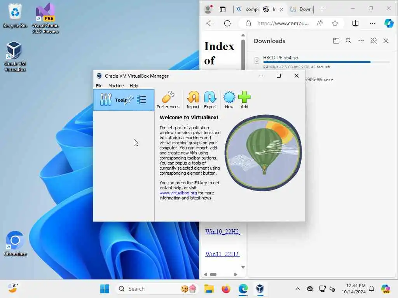
Task: Select the Tools item in VirtualBox sidebar
Action: (x=124, y=100)
